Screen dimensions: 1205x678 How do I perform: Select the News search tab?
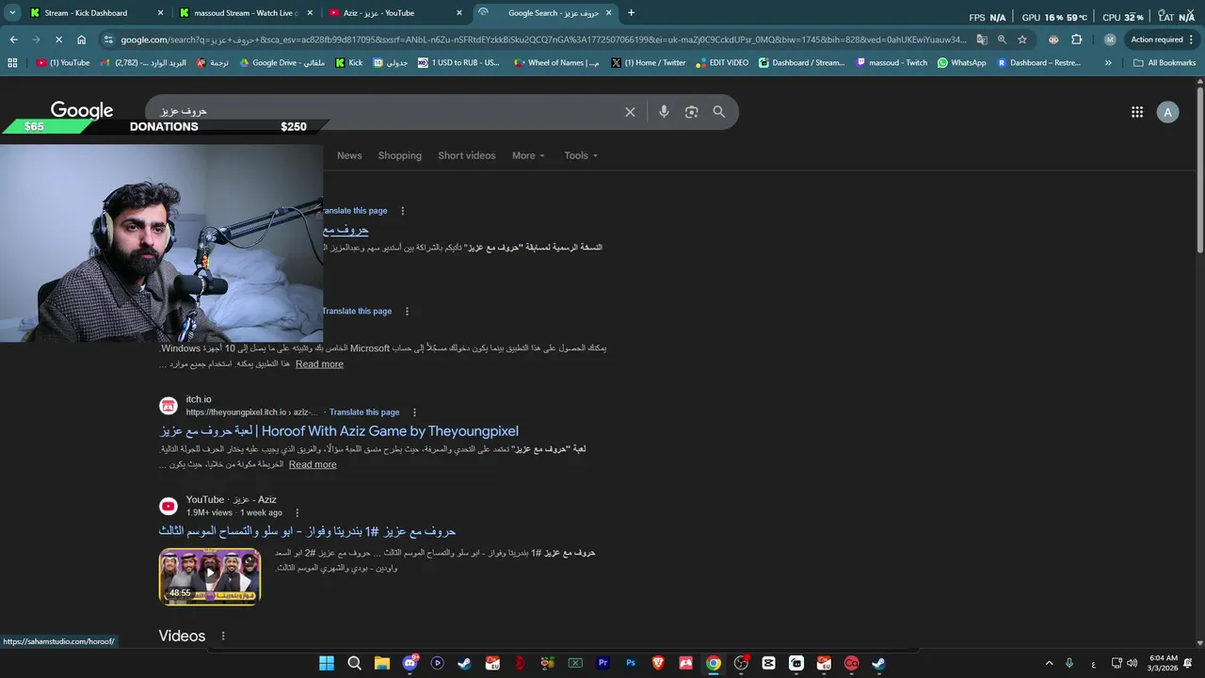coord(349,155)
